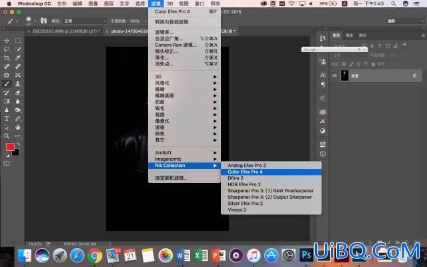The width and height of the screenshot is (427, 267).
Task: Click the black background color swatch
Action: pyautogui.click(x=16, y=153)
